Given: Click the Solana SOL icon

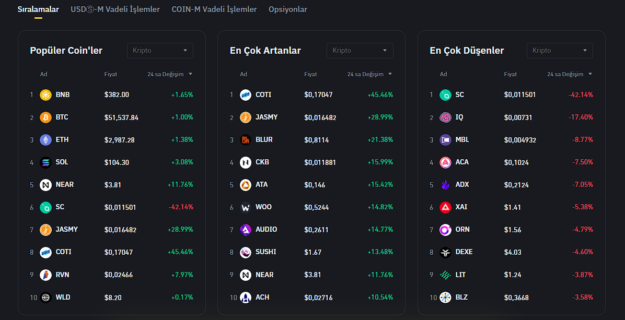Looking at the screenshot, I should [45, 162].
